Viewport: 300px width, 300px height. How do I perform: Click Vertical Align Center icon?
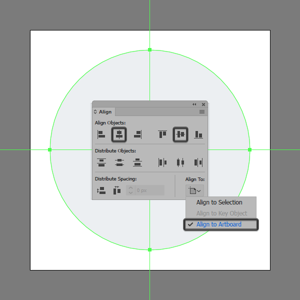tap(180, 134)
